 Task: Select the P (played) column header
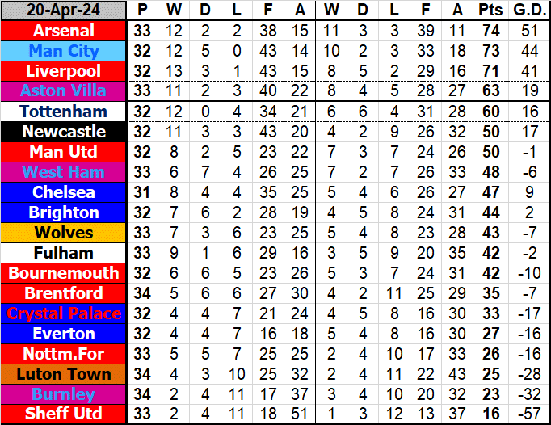coord(143,11)
